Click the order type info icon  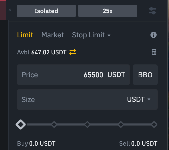click(153, 35)
